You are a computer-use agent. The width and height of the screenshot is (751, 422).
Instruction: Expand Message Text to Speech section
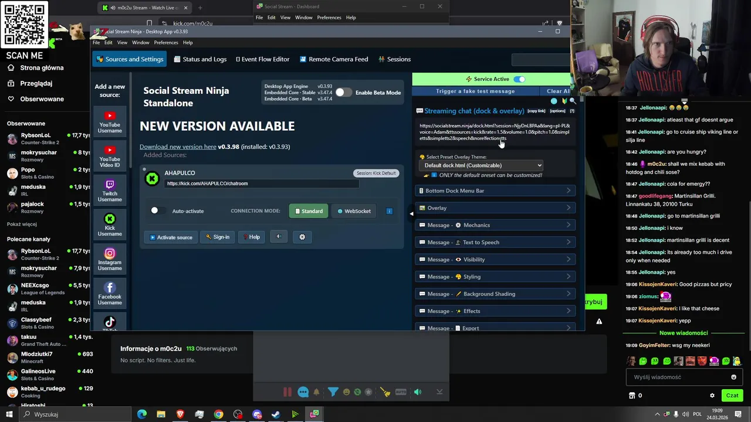(x=495, y=242)
